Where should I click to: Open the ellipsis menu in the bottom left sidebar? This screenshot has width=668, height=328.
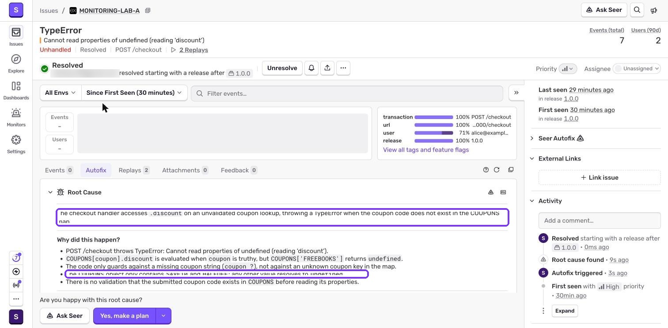[x=16, y=298]
